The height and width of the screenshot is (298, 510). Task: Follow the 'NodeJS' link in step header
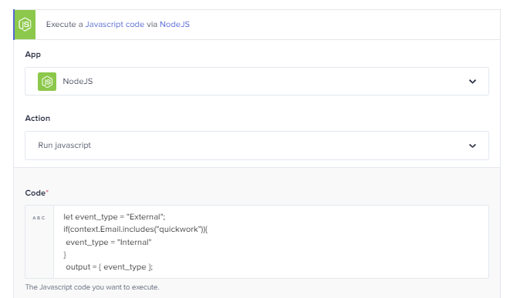tap(174, 25)
